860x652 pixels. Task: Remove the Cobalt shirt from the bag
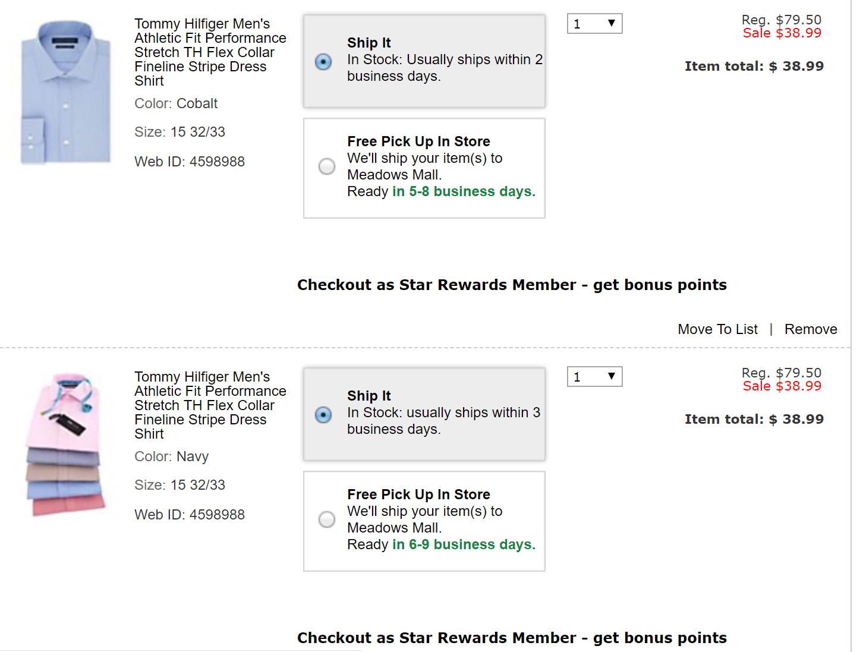coord(811,329)
